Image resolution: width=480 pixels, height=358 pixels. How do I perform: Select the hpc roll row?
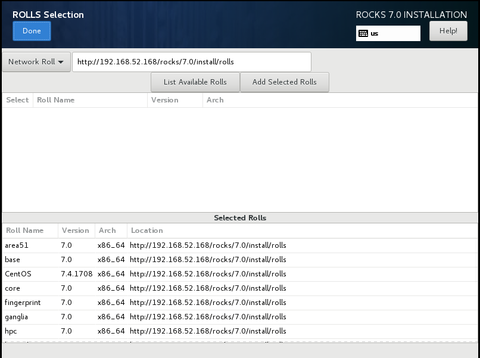point(240,331)
